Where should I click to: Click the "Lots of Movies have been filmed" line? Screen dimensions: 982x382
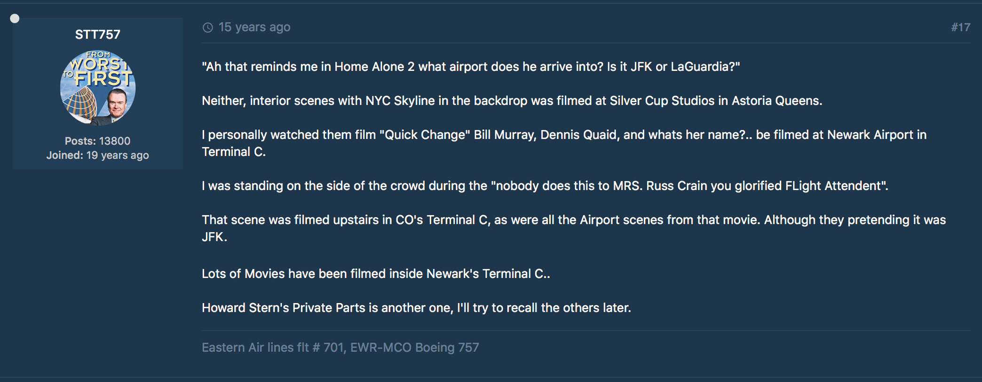coord(375,274)
